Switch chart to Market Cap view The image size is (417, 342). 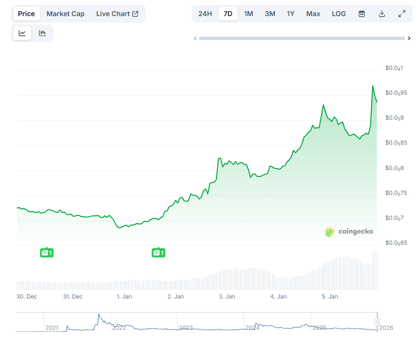tap(65, 13)
